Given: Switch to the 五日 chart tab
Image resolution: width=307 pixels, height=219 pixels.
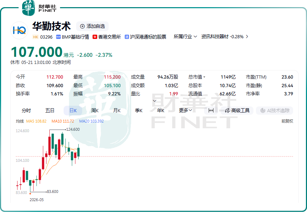Looking at the screenshot, I should (50, 111).
